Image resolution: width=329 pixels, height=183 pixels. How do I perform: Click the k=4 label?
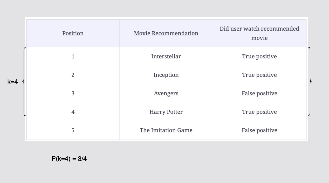(13, 82)
